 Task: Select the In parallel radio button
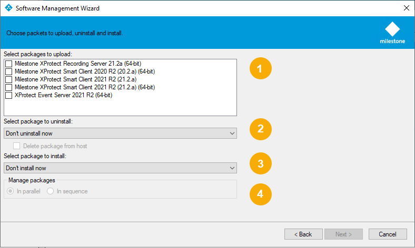[x=11, y=191]
